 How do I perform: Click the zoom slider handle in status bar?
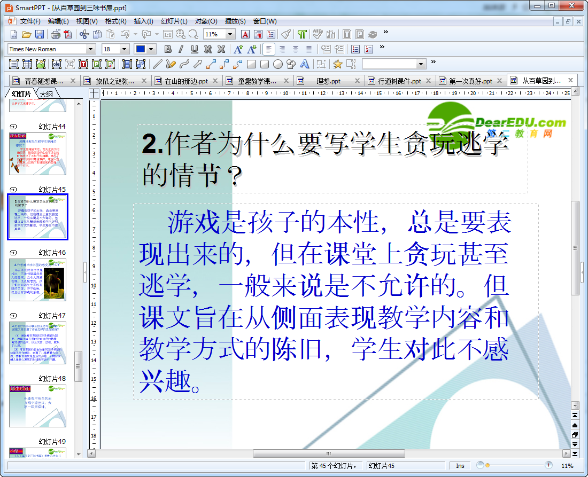(x=488, y=465)
